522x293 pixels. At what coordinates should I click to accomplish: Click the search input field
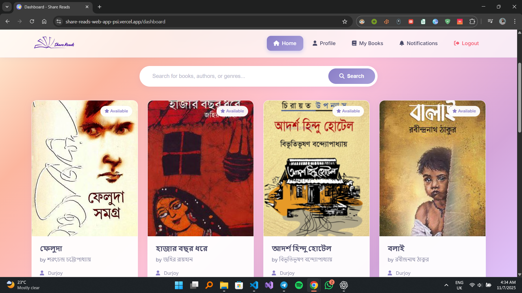pyautogui.click(x=234, y=76)
